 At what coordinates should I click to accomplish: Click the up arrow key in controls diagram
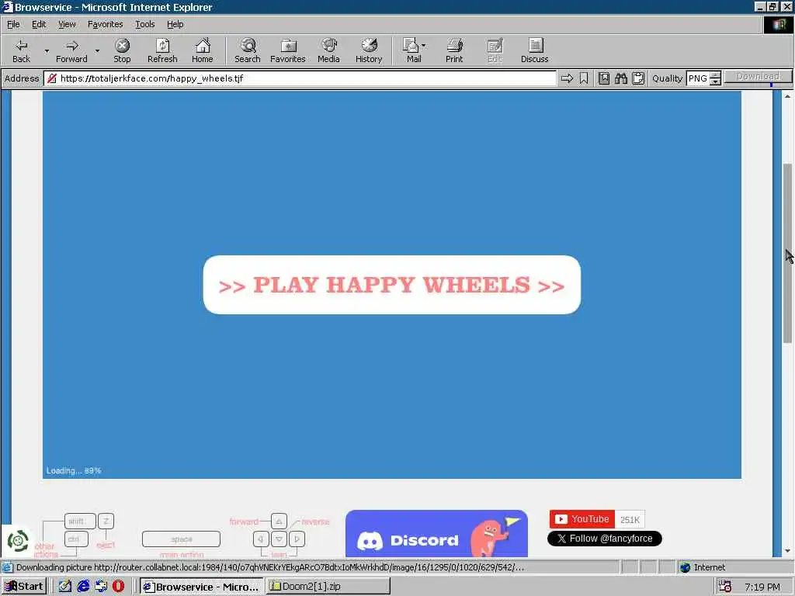[279, 521]
